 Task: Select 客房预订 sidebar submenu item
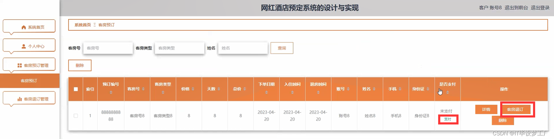coord(29,81)
